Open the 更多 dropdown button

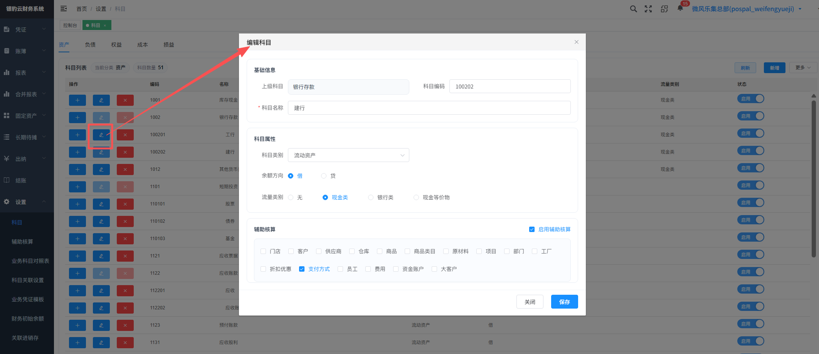[803, 68]
